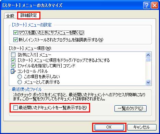The width and height of the screenshot is (160, 134).
Task: Select この項目を表示しない radio button
Action: coord(20,77)
